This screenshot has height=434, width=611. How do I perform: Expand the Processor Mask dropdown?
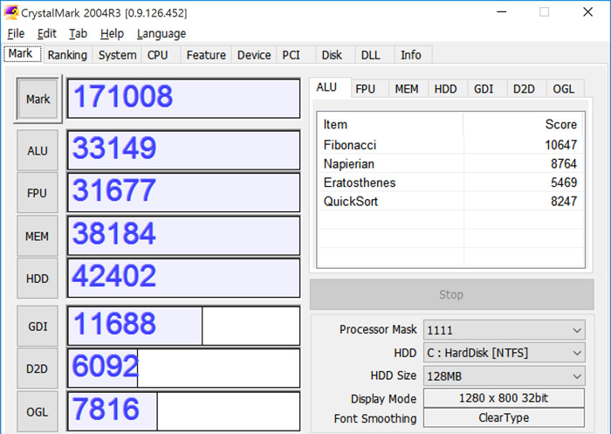click(x=505, y=330)
